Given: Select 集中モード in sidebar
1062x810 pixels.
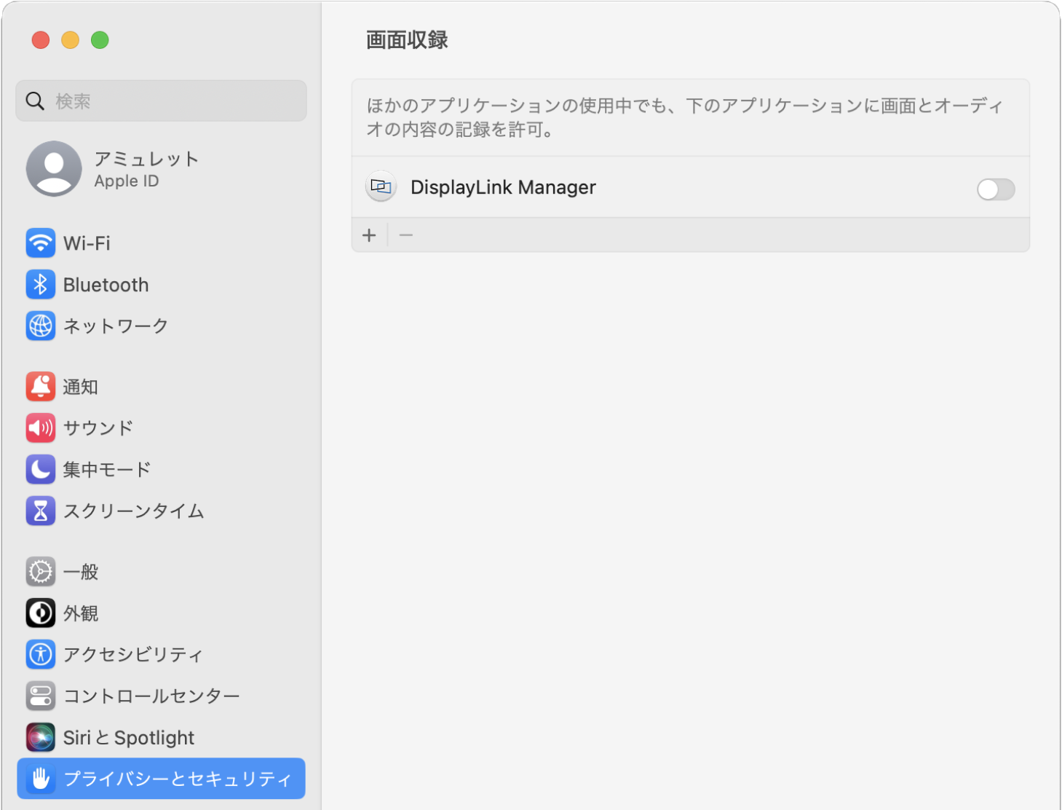Looking at the screenshot, I should [107, 469].
